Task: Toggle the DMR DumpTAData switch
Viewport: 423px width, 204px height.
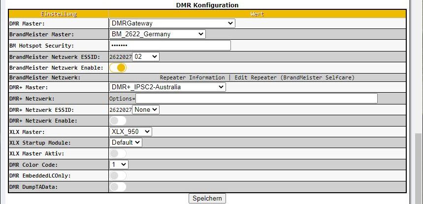Action: click(118, 187)
